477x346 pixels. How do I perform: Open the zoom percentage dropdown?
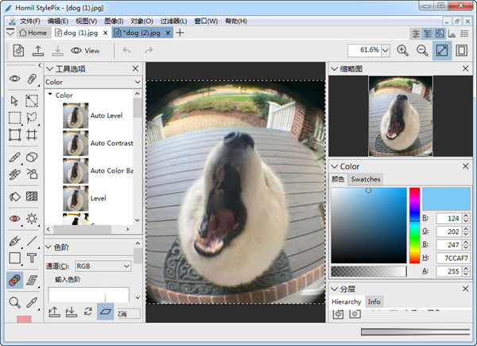386,50
